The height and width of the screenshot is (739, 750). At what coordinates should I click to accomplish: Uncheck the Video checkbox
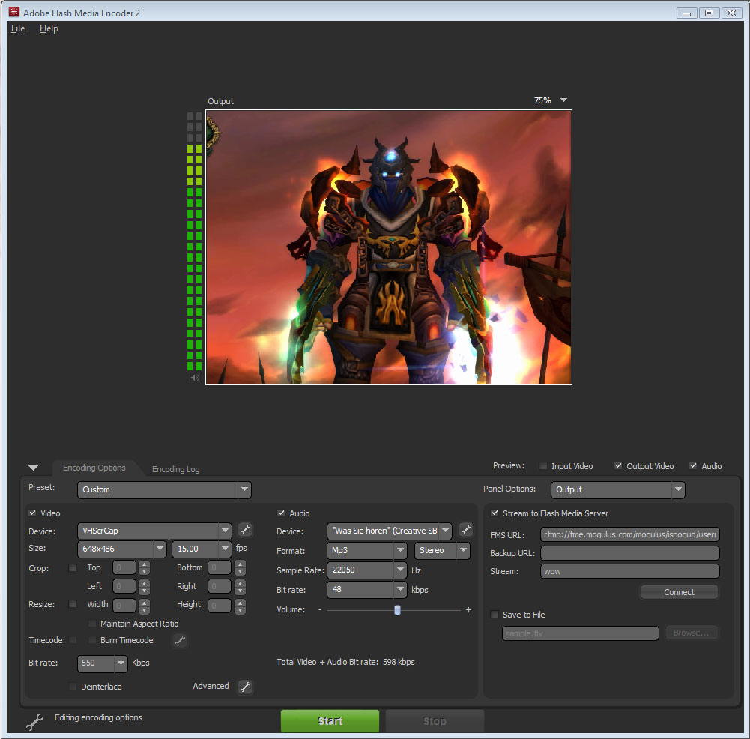[32, 513]
